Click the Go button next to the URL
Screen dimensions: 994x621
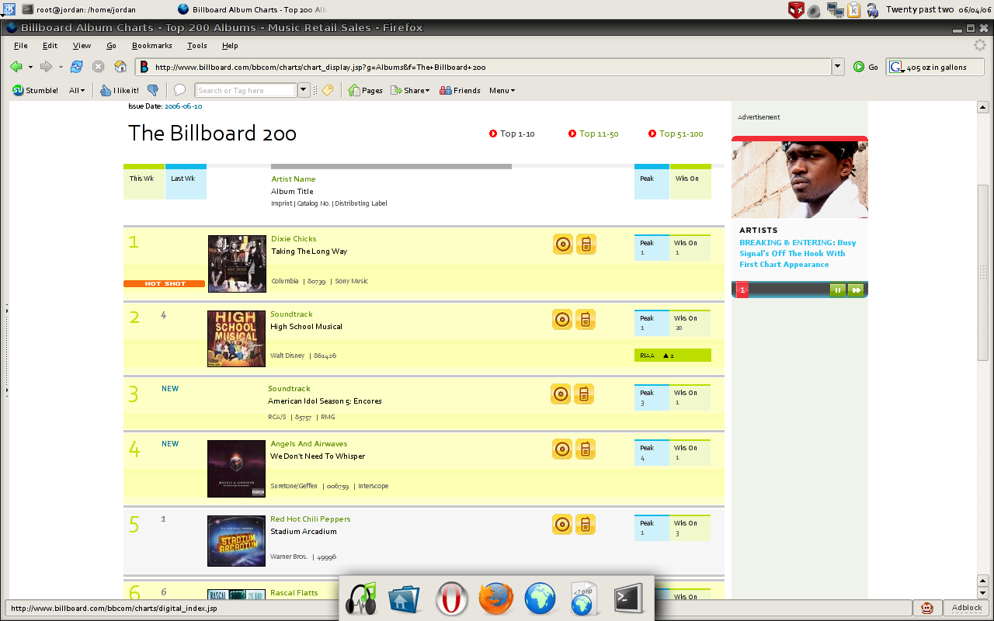[866, 67]
